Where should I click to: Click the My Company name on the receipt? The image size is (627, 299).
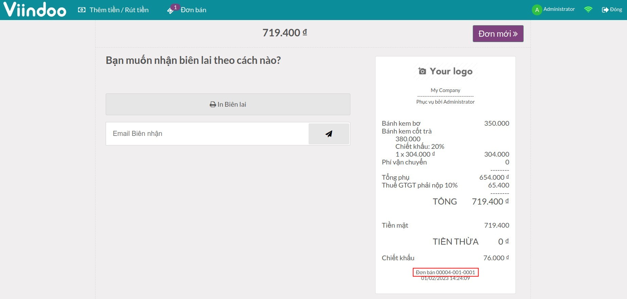click(x=445, y=90)
